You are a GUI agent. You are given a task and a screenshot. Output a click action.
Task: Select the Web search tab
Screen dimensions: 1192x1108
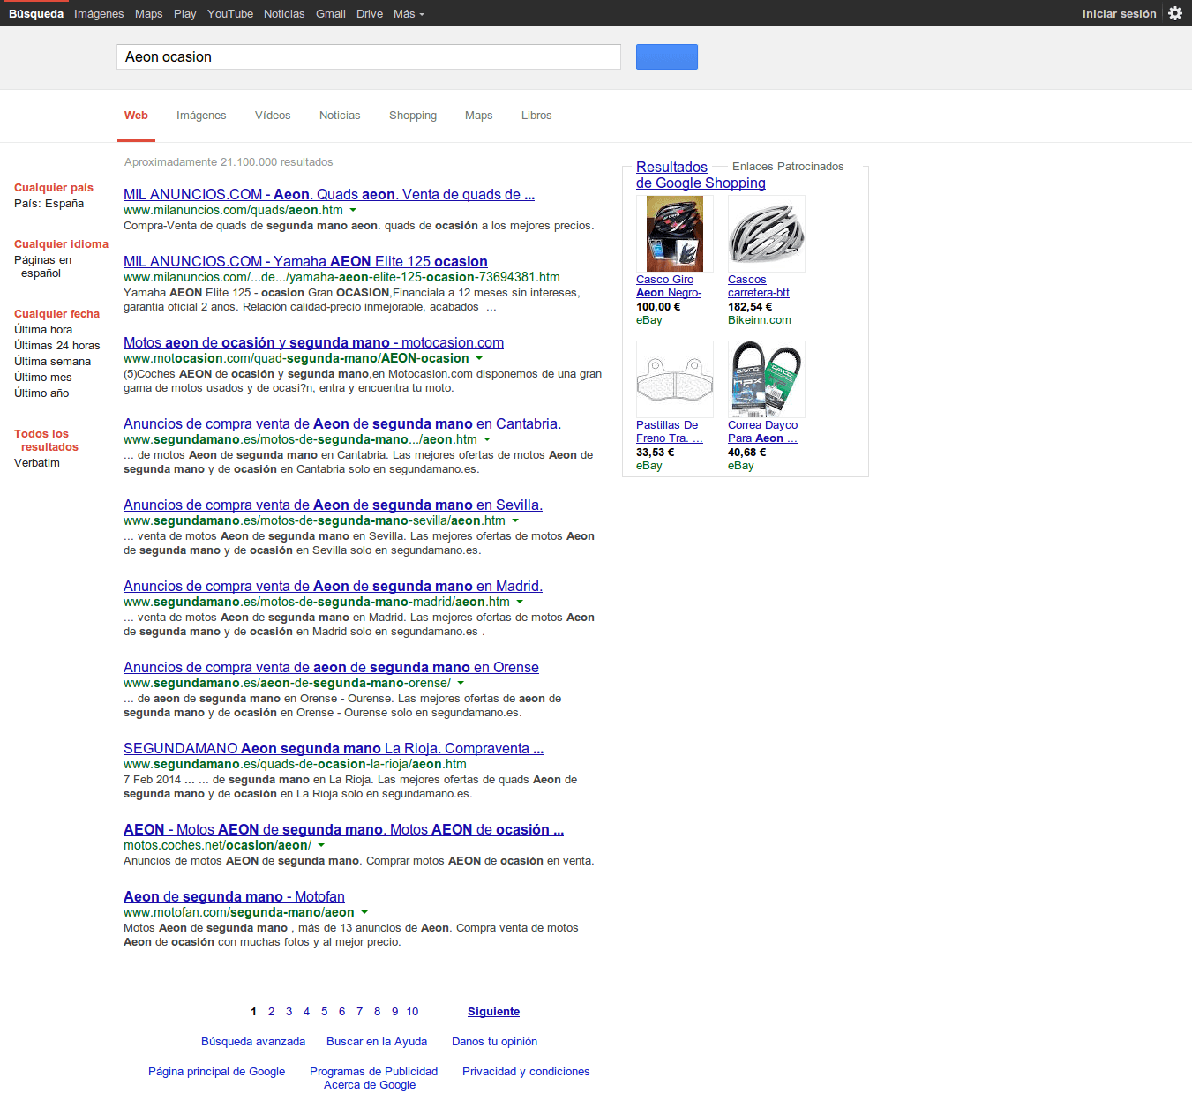(136, 116)
